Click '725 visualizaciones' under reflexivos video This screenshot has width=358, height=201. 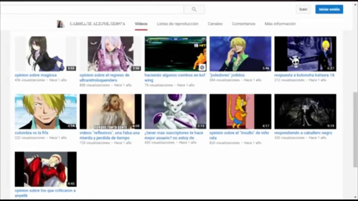point(95,143)
